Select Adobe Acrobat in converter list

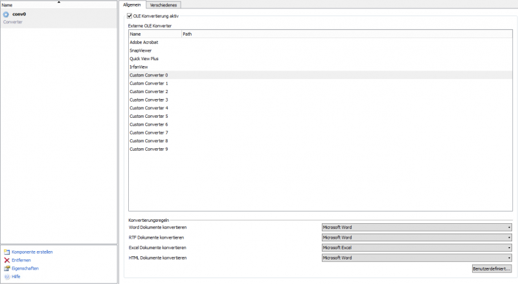pos(144,42)
